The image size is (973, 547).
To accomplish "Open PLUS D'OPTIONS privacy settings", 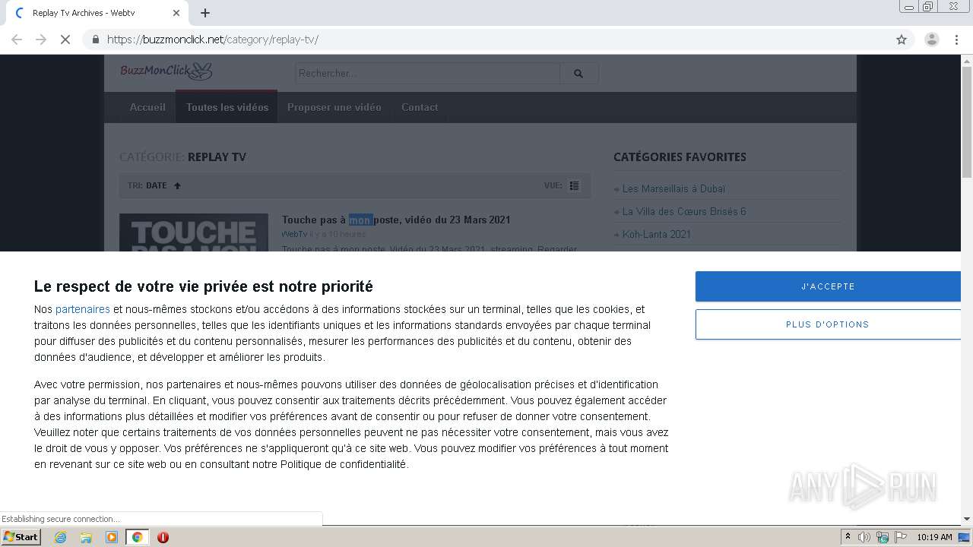I will tap(828, 324).
